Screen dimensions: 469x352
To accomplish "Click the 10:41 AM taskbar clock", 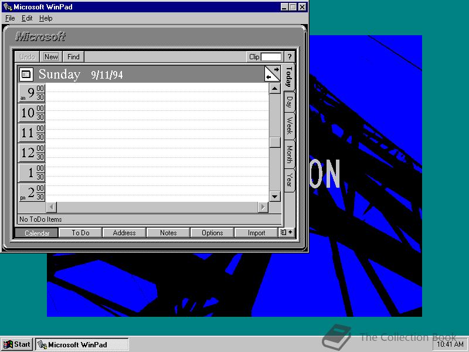I will pyautogui.click(x=450, y=344).
